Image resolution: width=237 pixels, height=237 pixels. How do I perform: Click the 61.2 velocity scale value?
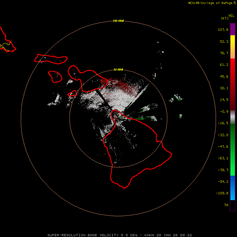(224, 65)
